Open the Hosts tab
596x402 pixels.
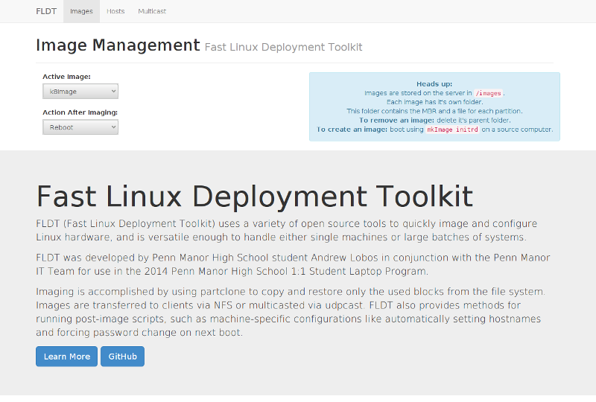click(x=115, y=11)
